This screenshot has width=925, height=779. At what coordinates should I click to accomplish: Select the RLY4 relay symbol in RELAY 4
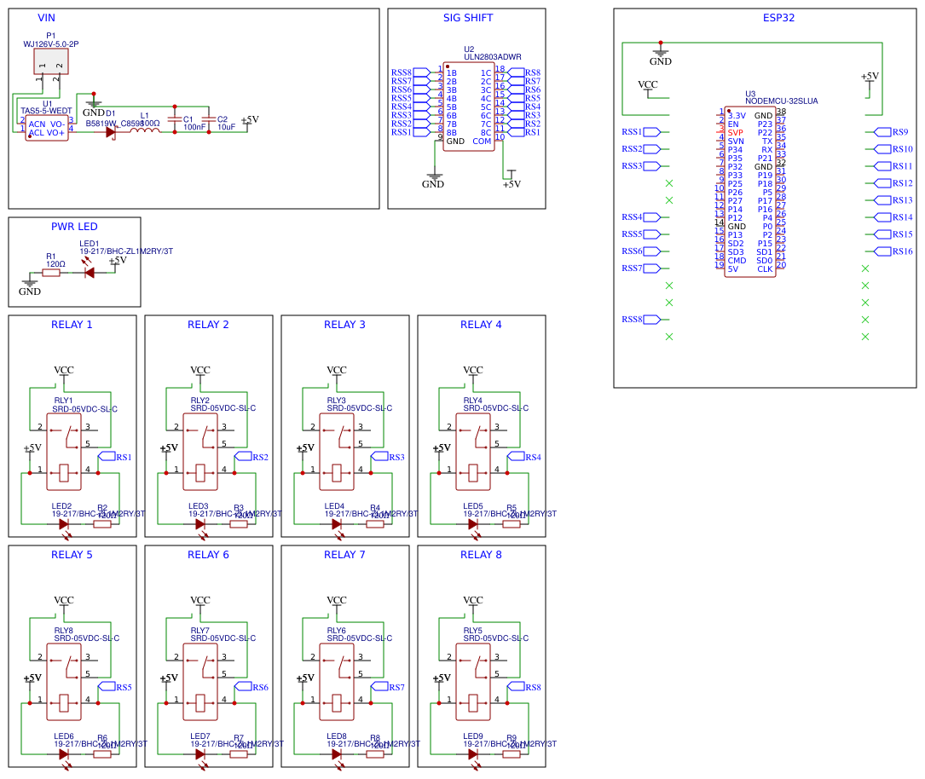[x=473, y=452]
